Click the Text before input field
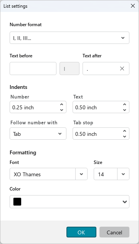This screenshot has height=244, width=139. [x=33, y=69]
